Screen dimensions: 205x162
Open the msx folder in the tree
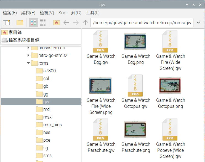47,117
